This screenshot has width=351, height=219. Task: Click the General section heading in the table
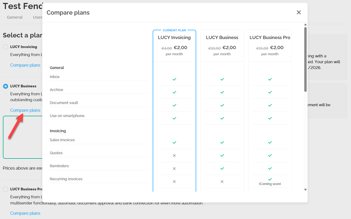(x=57, y=68)
